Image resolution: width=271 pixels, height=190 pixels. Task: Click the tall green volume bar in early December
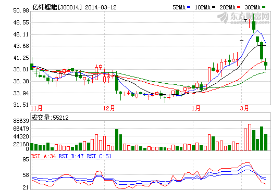117,140
